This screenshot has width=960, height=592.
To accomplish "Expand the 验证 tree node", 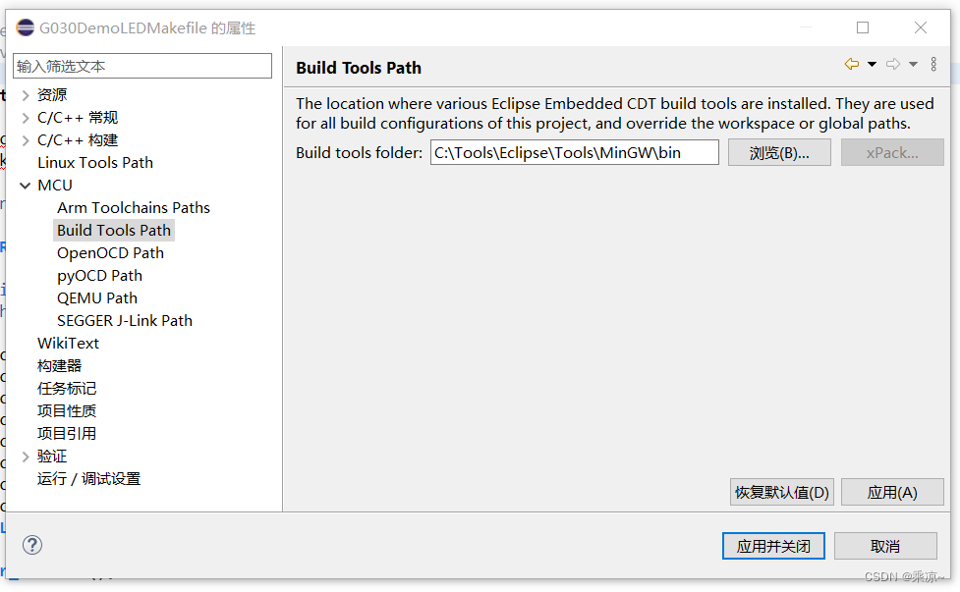I will pyautogui.click(x=27, y=456).
